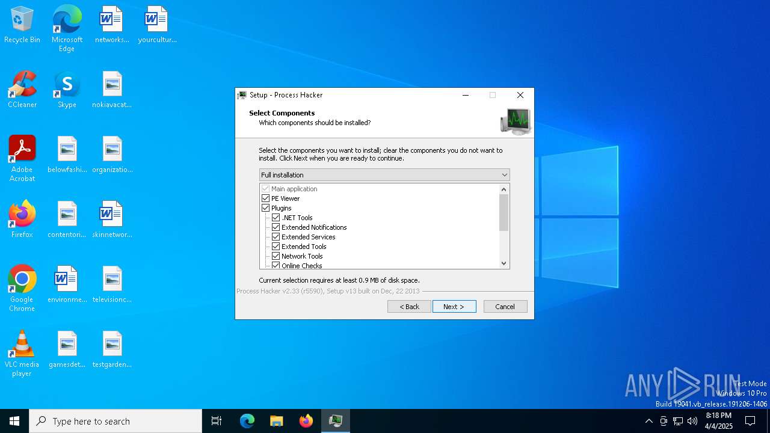
Task: Select the belowfashi image file icon
Action: (67, 155)
